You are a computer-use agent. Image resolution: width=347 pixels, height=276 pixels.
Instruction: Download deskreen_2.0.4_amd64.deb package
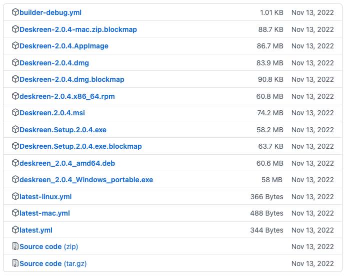(x=67, y=163)
